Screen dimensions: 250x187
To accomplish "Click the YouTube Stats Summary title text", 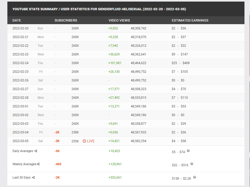I will coord(99,9).
